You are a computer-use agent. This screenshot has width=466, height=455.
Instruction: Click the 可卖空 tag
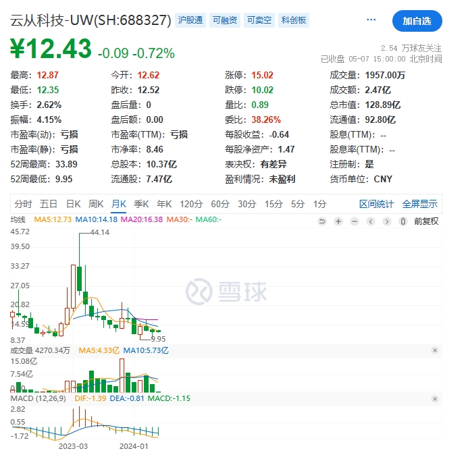pyautogui.click(x=259, y=20)
